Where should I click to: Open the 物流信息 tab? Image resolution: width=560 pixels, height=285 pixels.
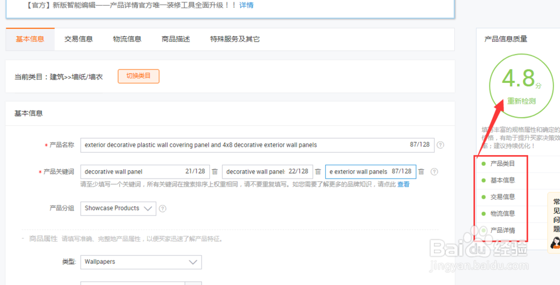click(127, 39)
